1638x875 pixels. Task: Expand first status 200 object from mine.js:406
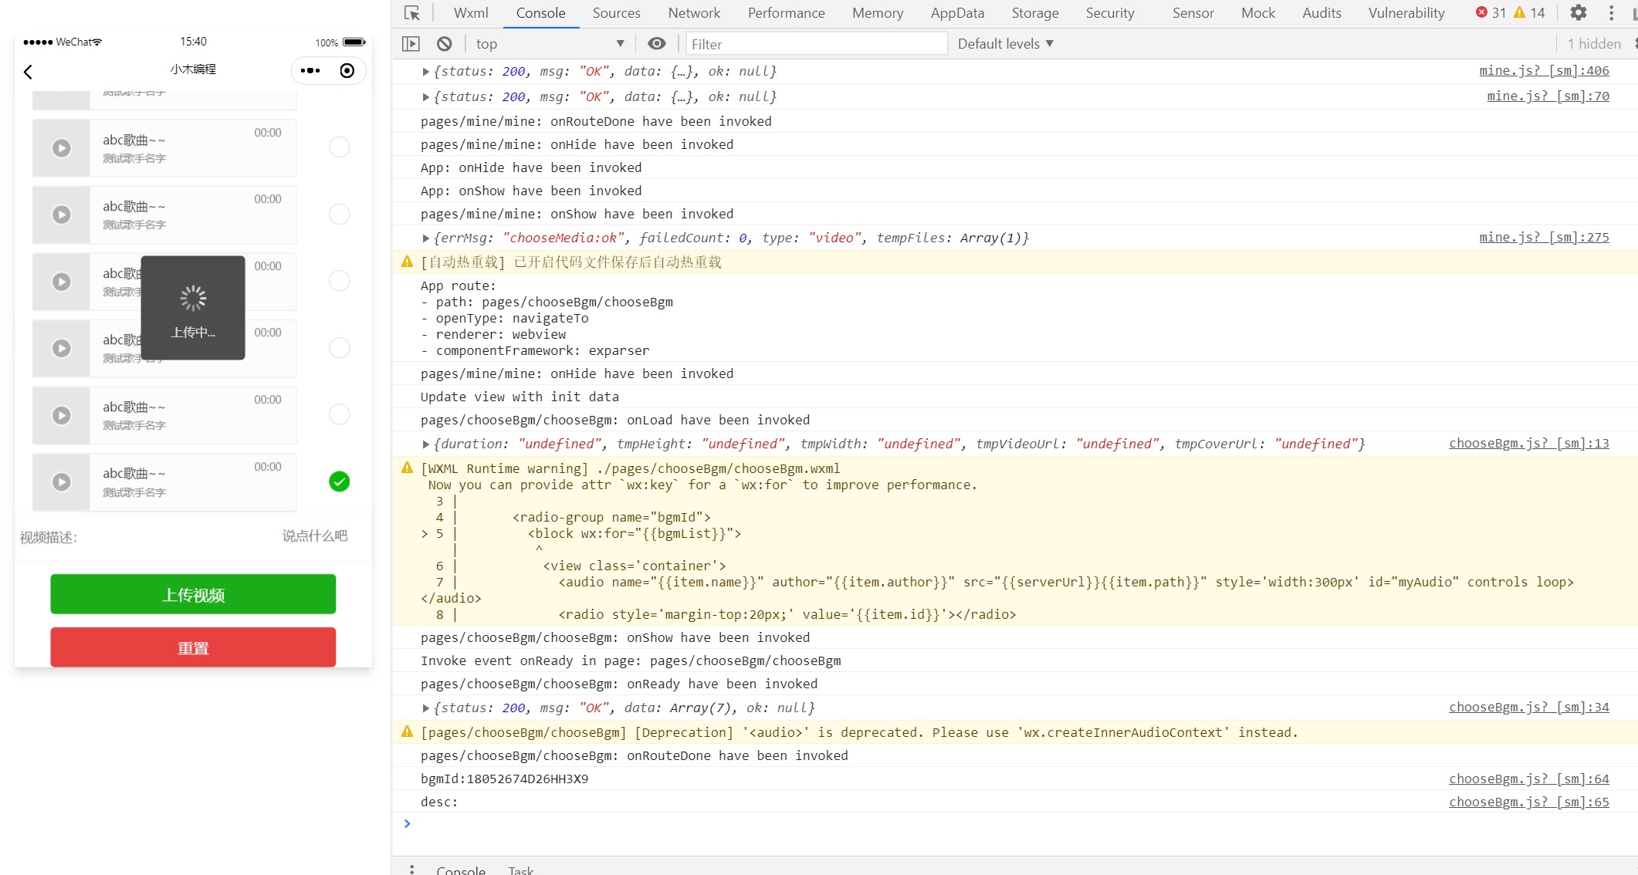[x=425, y=72]
